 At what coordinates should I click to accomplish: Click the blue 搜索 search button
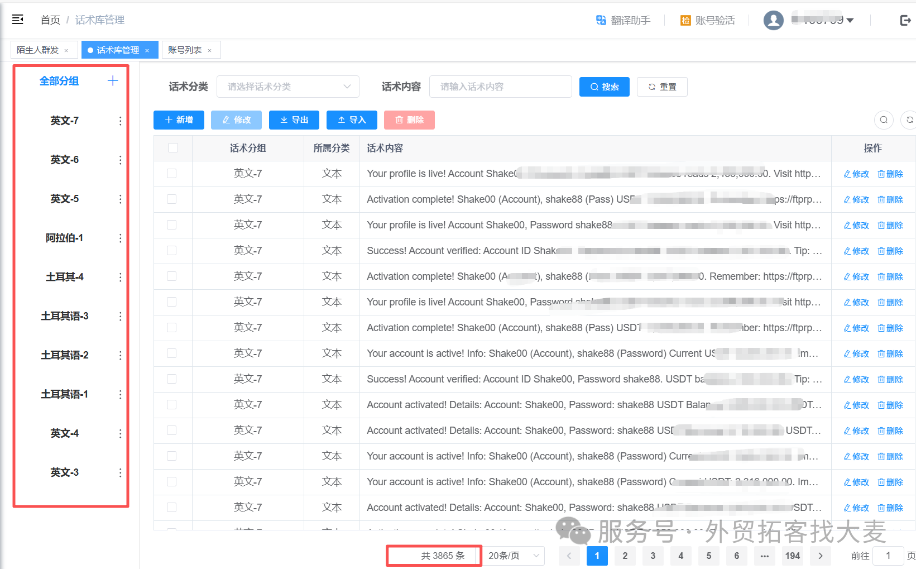(x=605, y=87)
